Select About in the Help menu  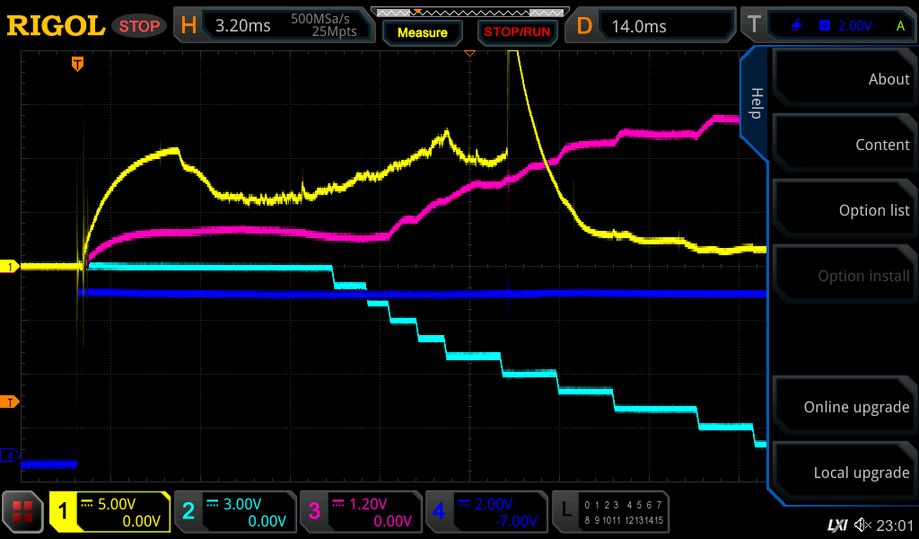[x=844, y=79]
